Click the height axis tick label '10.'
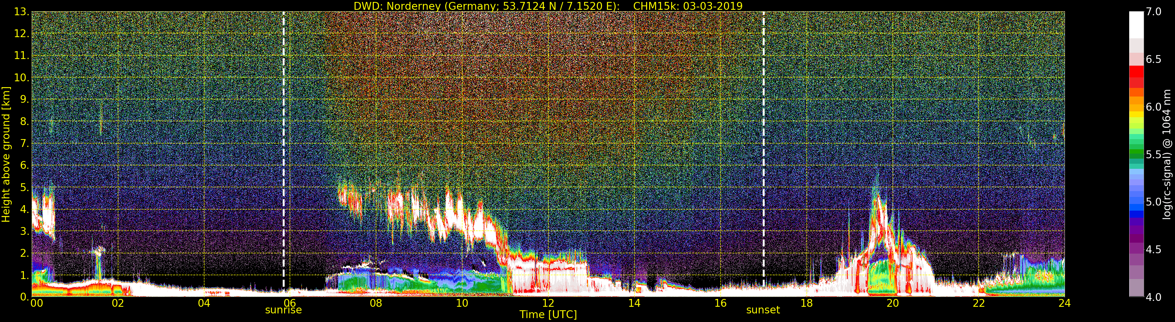The height and width of the screenshot is (322, 1175). [x=22, y=77]
